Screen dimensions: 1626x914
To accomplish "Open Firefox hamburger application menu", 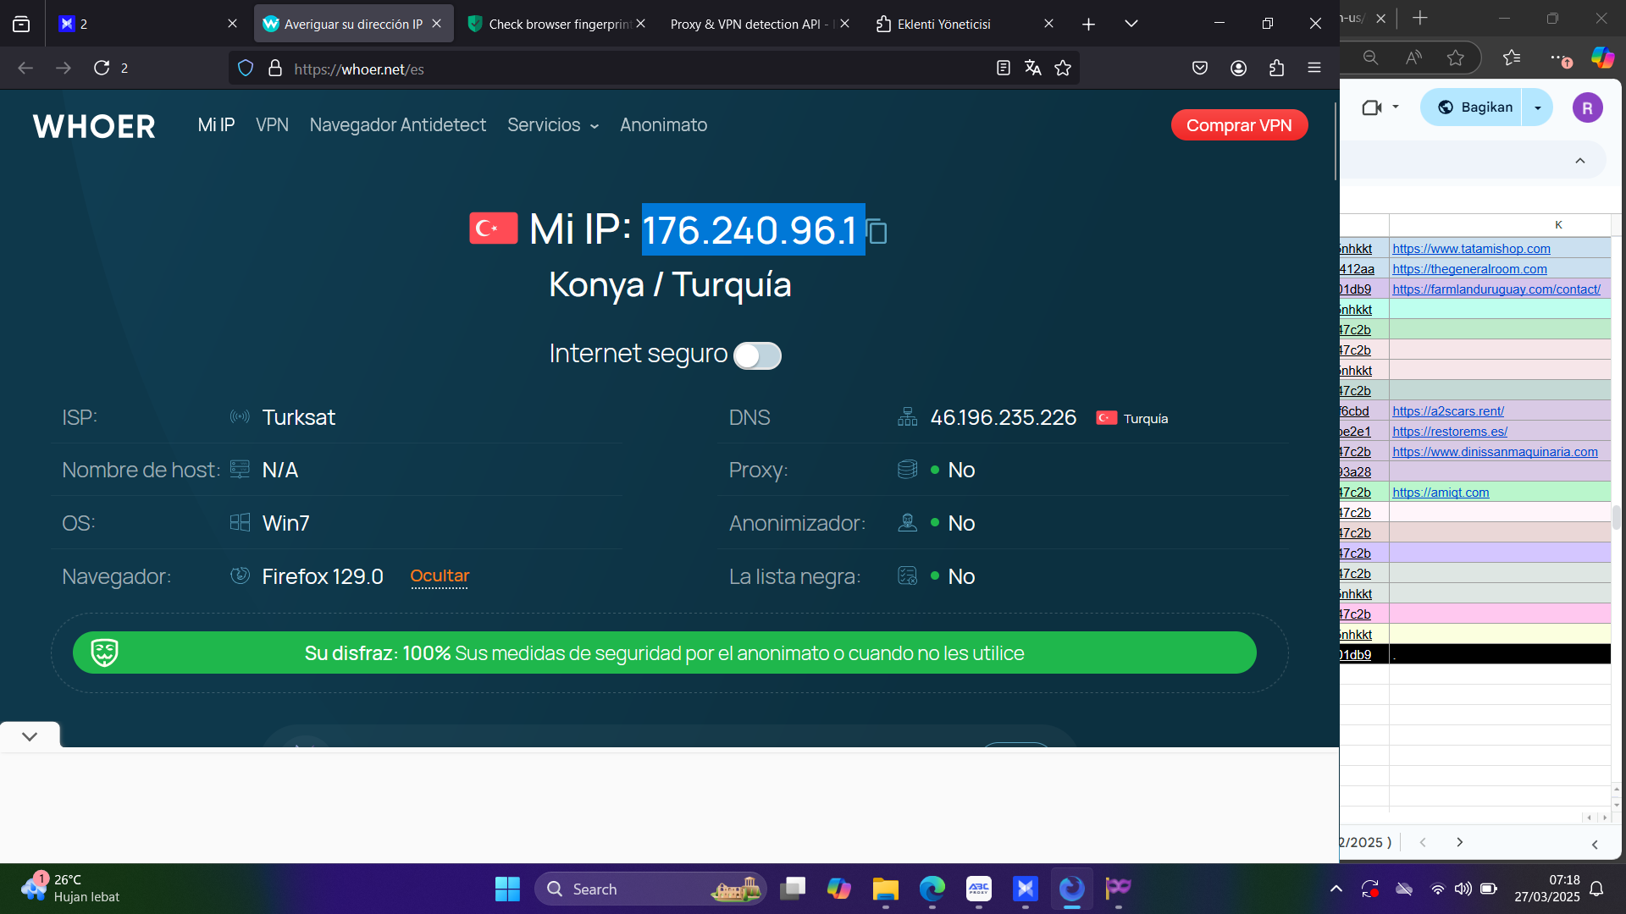I will point(1314,69).
